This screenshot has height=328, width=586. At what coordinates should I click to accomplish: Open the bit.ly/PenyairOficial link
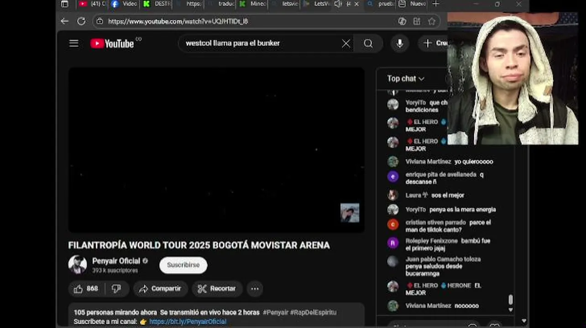188,322
